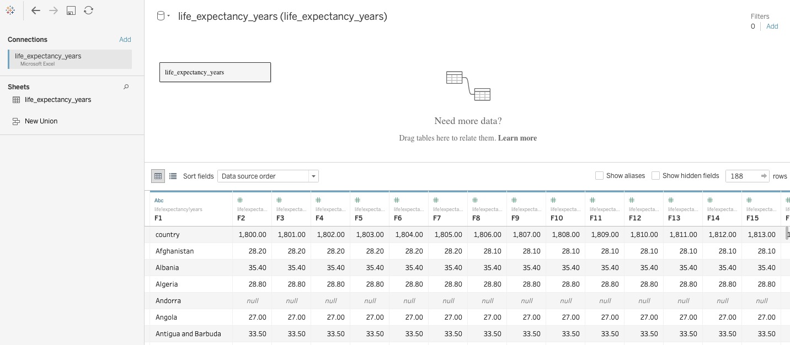Screen dimensions: 790x345
Task: Search sheets with the magnifier icon
Action: coord(126,87)
